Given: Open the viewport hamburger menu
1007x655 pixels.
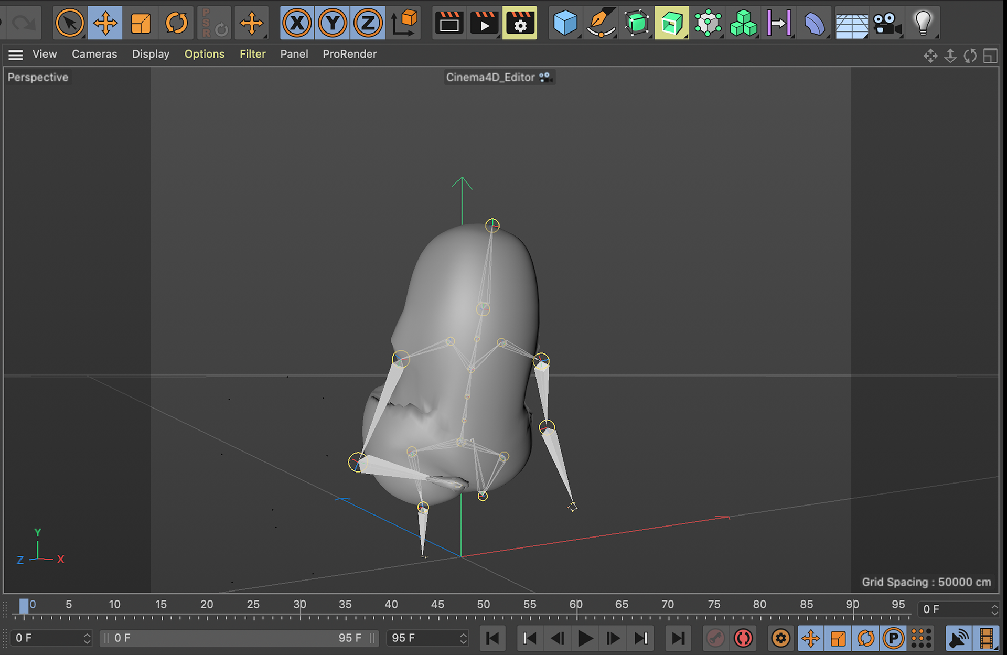Looking at the screenshot, I should [x=16, y=55].
